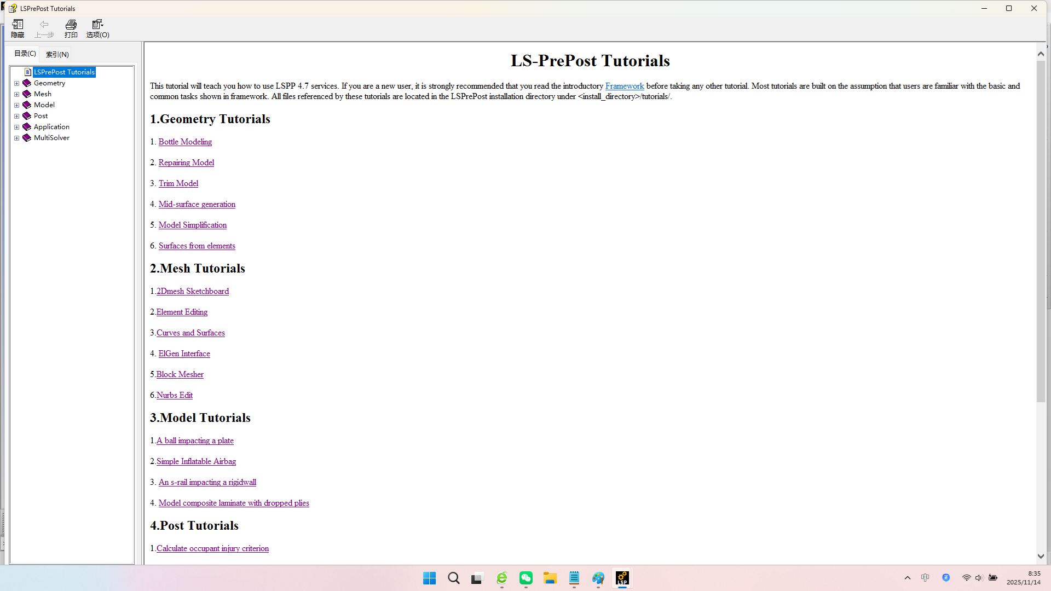Click the Geometry book icon in tree
Screen dimensions: 1051x591
[27, 83]
